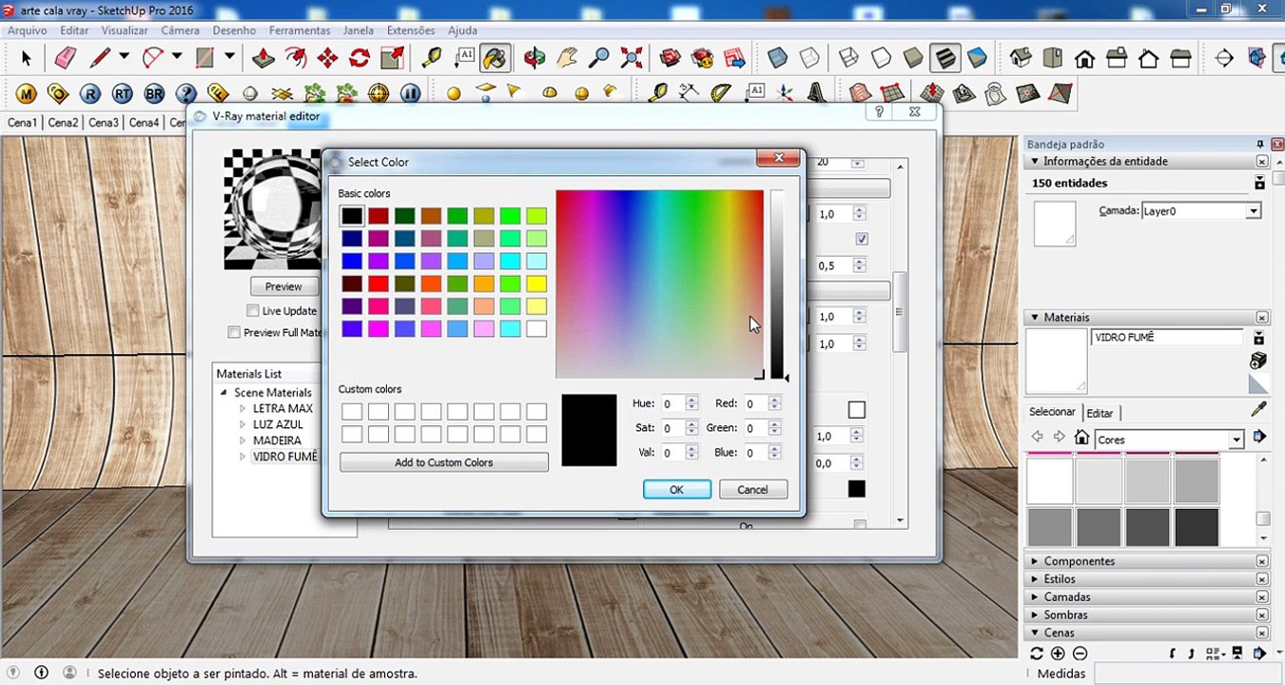Activate the Rotate tool
The height and width of the screenshot is (685, 1285).
360,58
